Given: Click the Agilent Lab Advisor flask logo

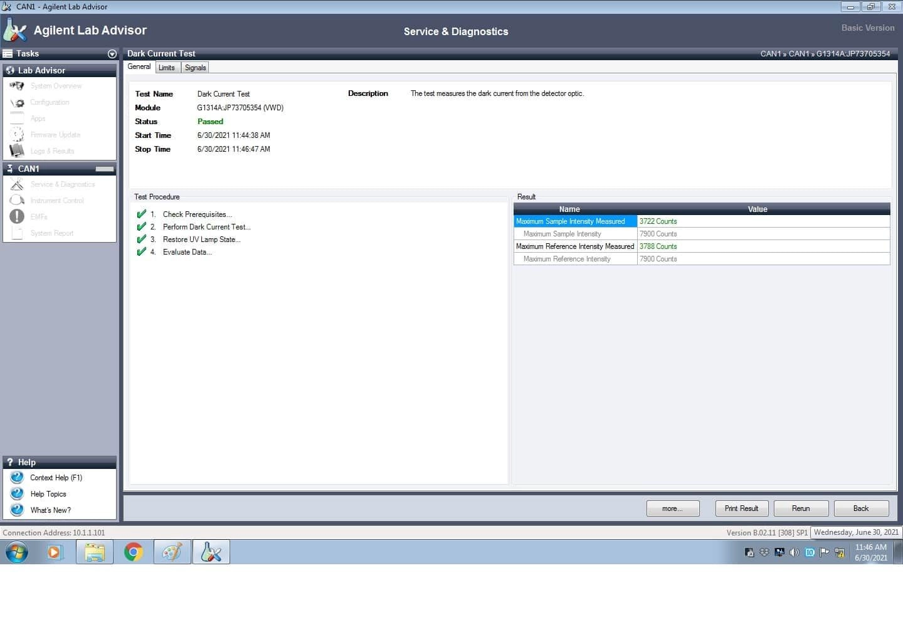Looking at the screenshot, I should [x=15, y=29].
